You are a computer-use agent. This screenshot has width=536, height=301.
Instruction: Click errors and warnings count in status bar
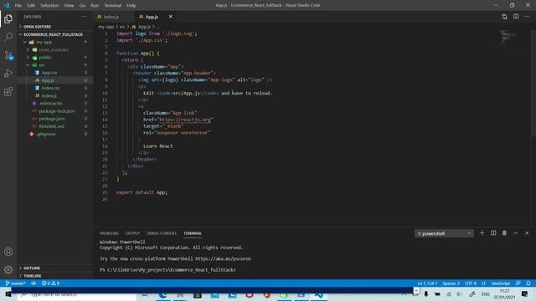tap(50, 283)
